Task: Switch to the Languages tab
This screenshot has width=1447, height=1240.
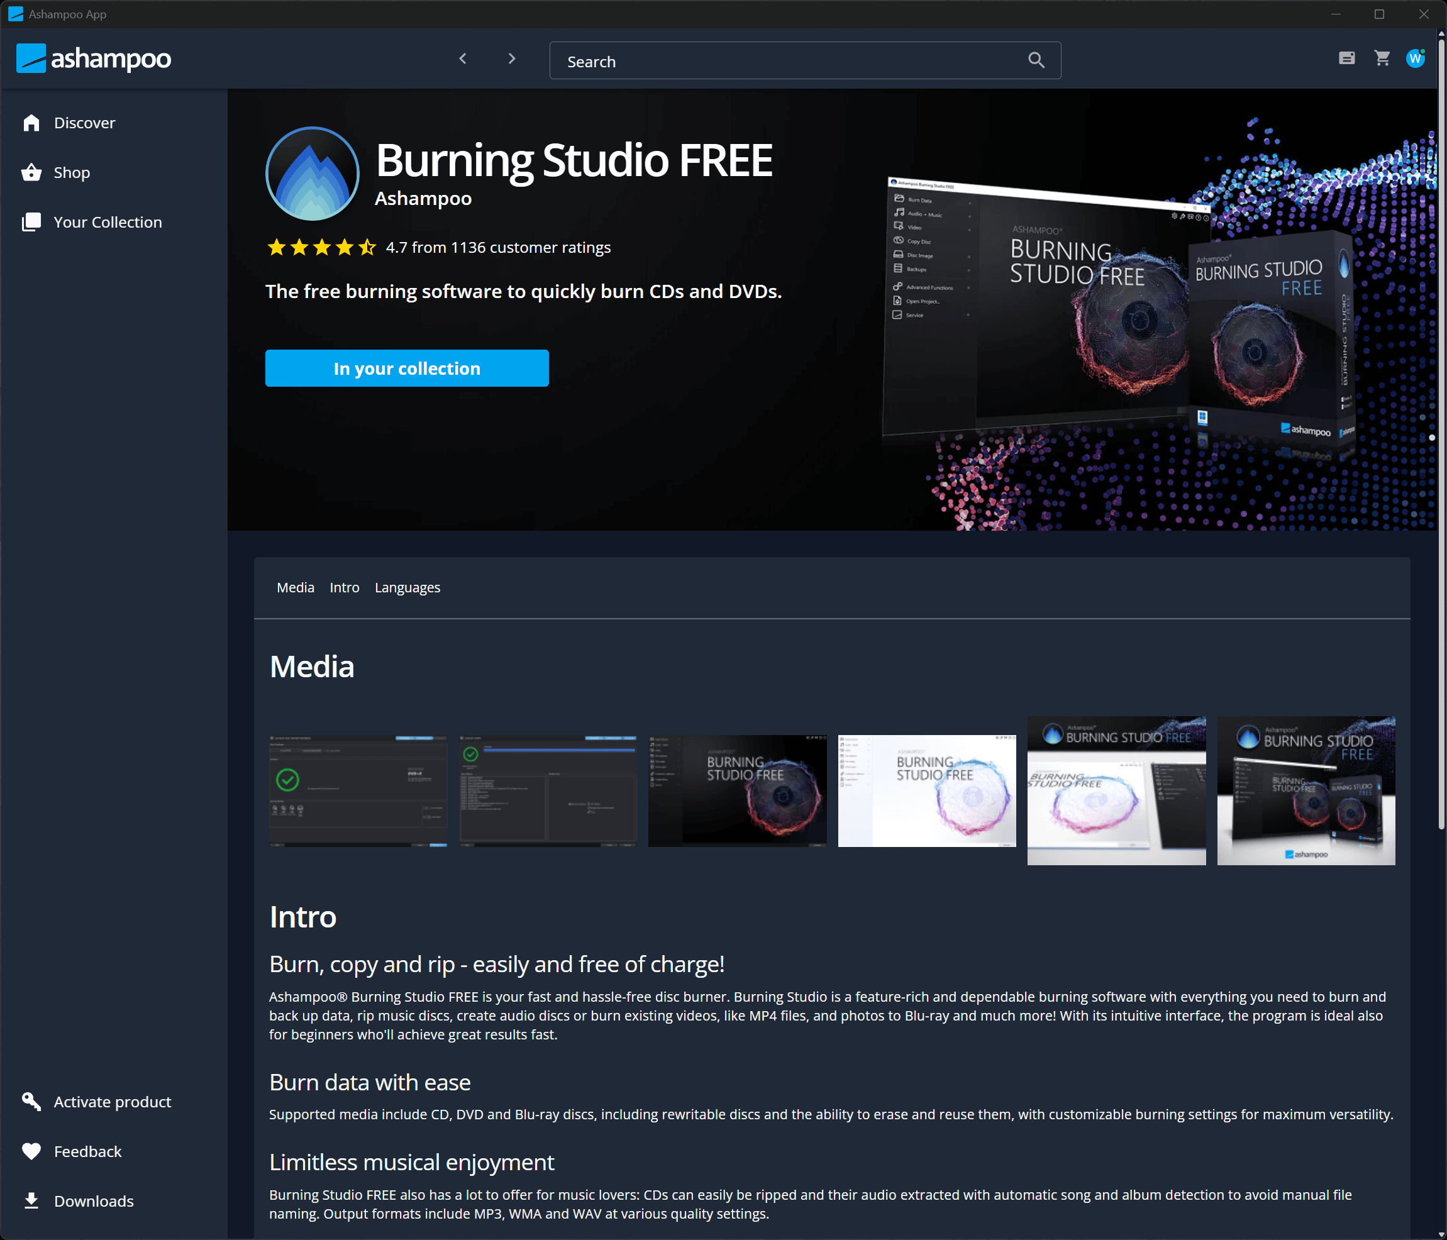Action: pyautogui.click(x=407, y=588)
